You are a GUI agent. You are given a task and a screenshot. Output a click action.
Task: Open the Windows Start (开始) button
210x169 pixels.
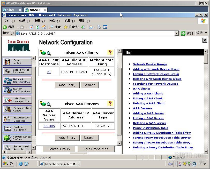click(8, 163)
